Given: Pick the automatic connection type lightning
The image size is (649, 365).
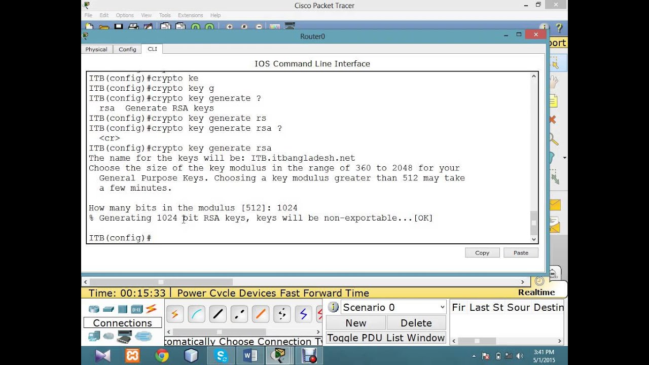Looking at the screenshot, I should coord(175,314).
